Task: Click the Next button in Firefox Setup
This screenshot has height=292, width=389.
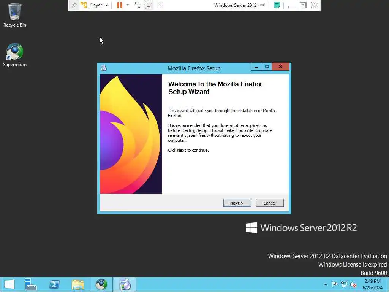Action: click(237, 203)
